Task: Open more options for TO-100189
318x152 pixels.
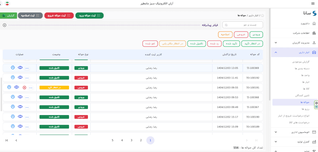Action: (27, 127)
